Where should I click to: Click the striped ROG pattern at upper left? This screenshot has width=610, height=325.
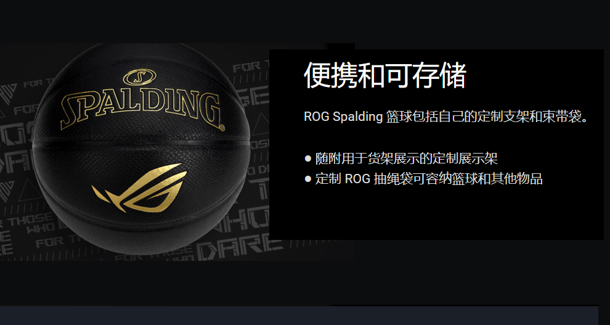coord(9,94)
